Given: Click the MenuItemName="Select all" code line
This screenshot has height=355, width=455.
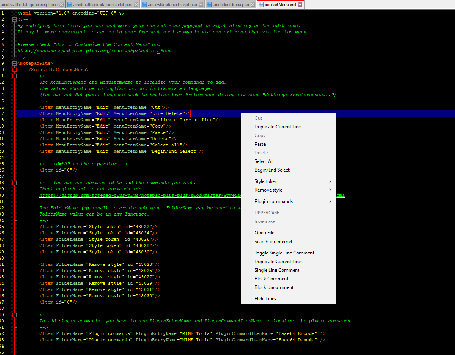Looking at the screenshot, I should coord(114,145).
